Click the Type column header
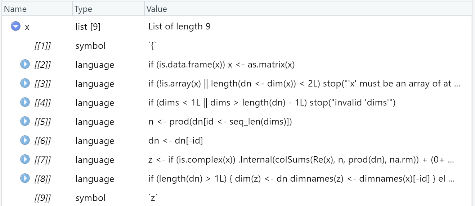475x206 pixels. [83, 9]
